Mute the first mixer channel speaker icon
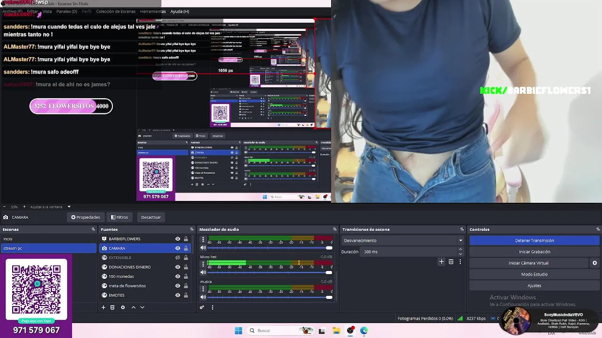Image resolution: width=602 pixels, height=338 pixels. tap(203, 247)
